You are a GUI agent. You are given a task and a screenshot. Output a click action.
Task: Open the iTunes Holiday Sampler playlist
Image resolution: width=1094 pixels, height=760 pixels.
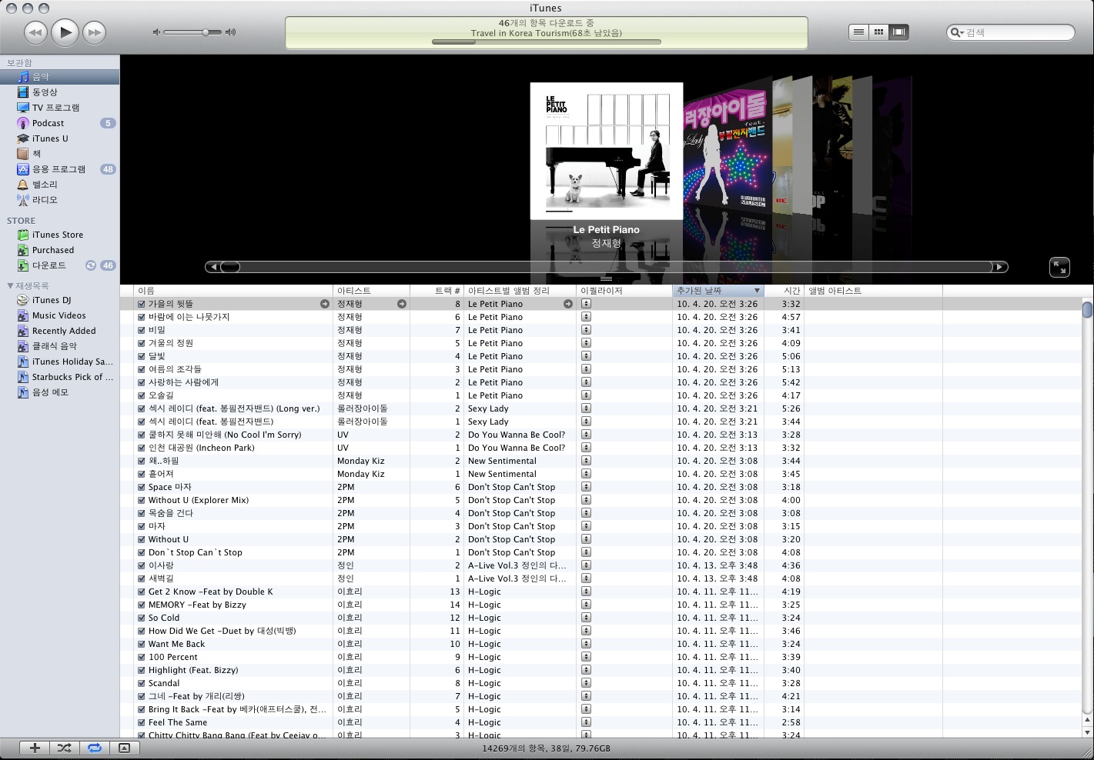coord(60,362)
